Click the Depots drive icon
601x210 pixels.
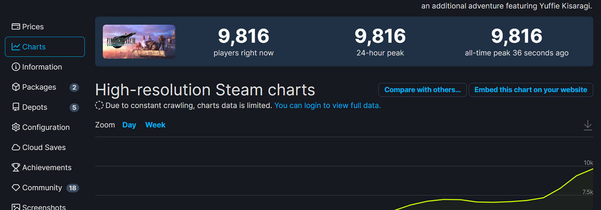coord(16,107)
